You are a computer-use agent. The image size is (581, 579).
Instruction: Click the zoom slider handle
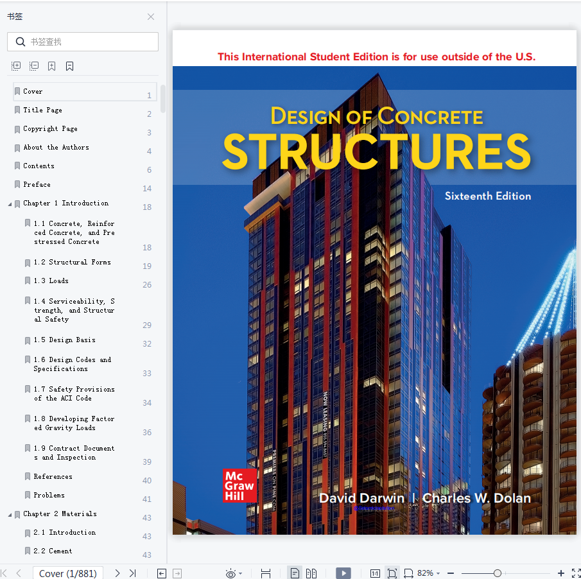498,573
